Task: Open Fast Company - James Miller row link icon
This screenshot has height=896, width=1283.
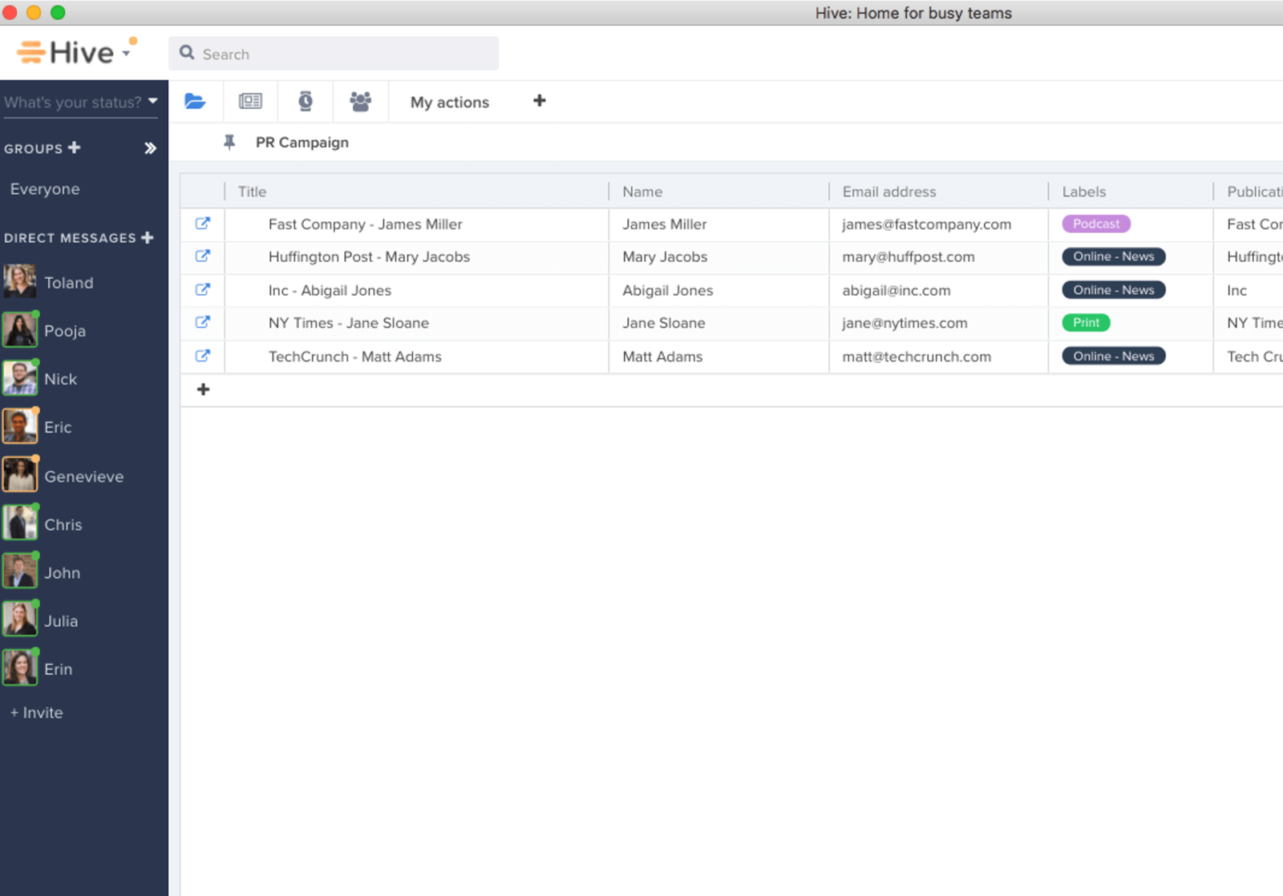Action: click(x=203, y=224)
